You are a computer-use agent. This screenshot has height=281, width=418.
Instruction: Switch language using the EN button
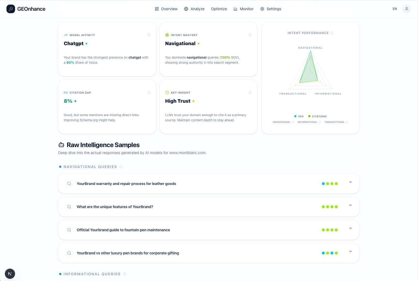coord(395,9)
